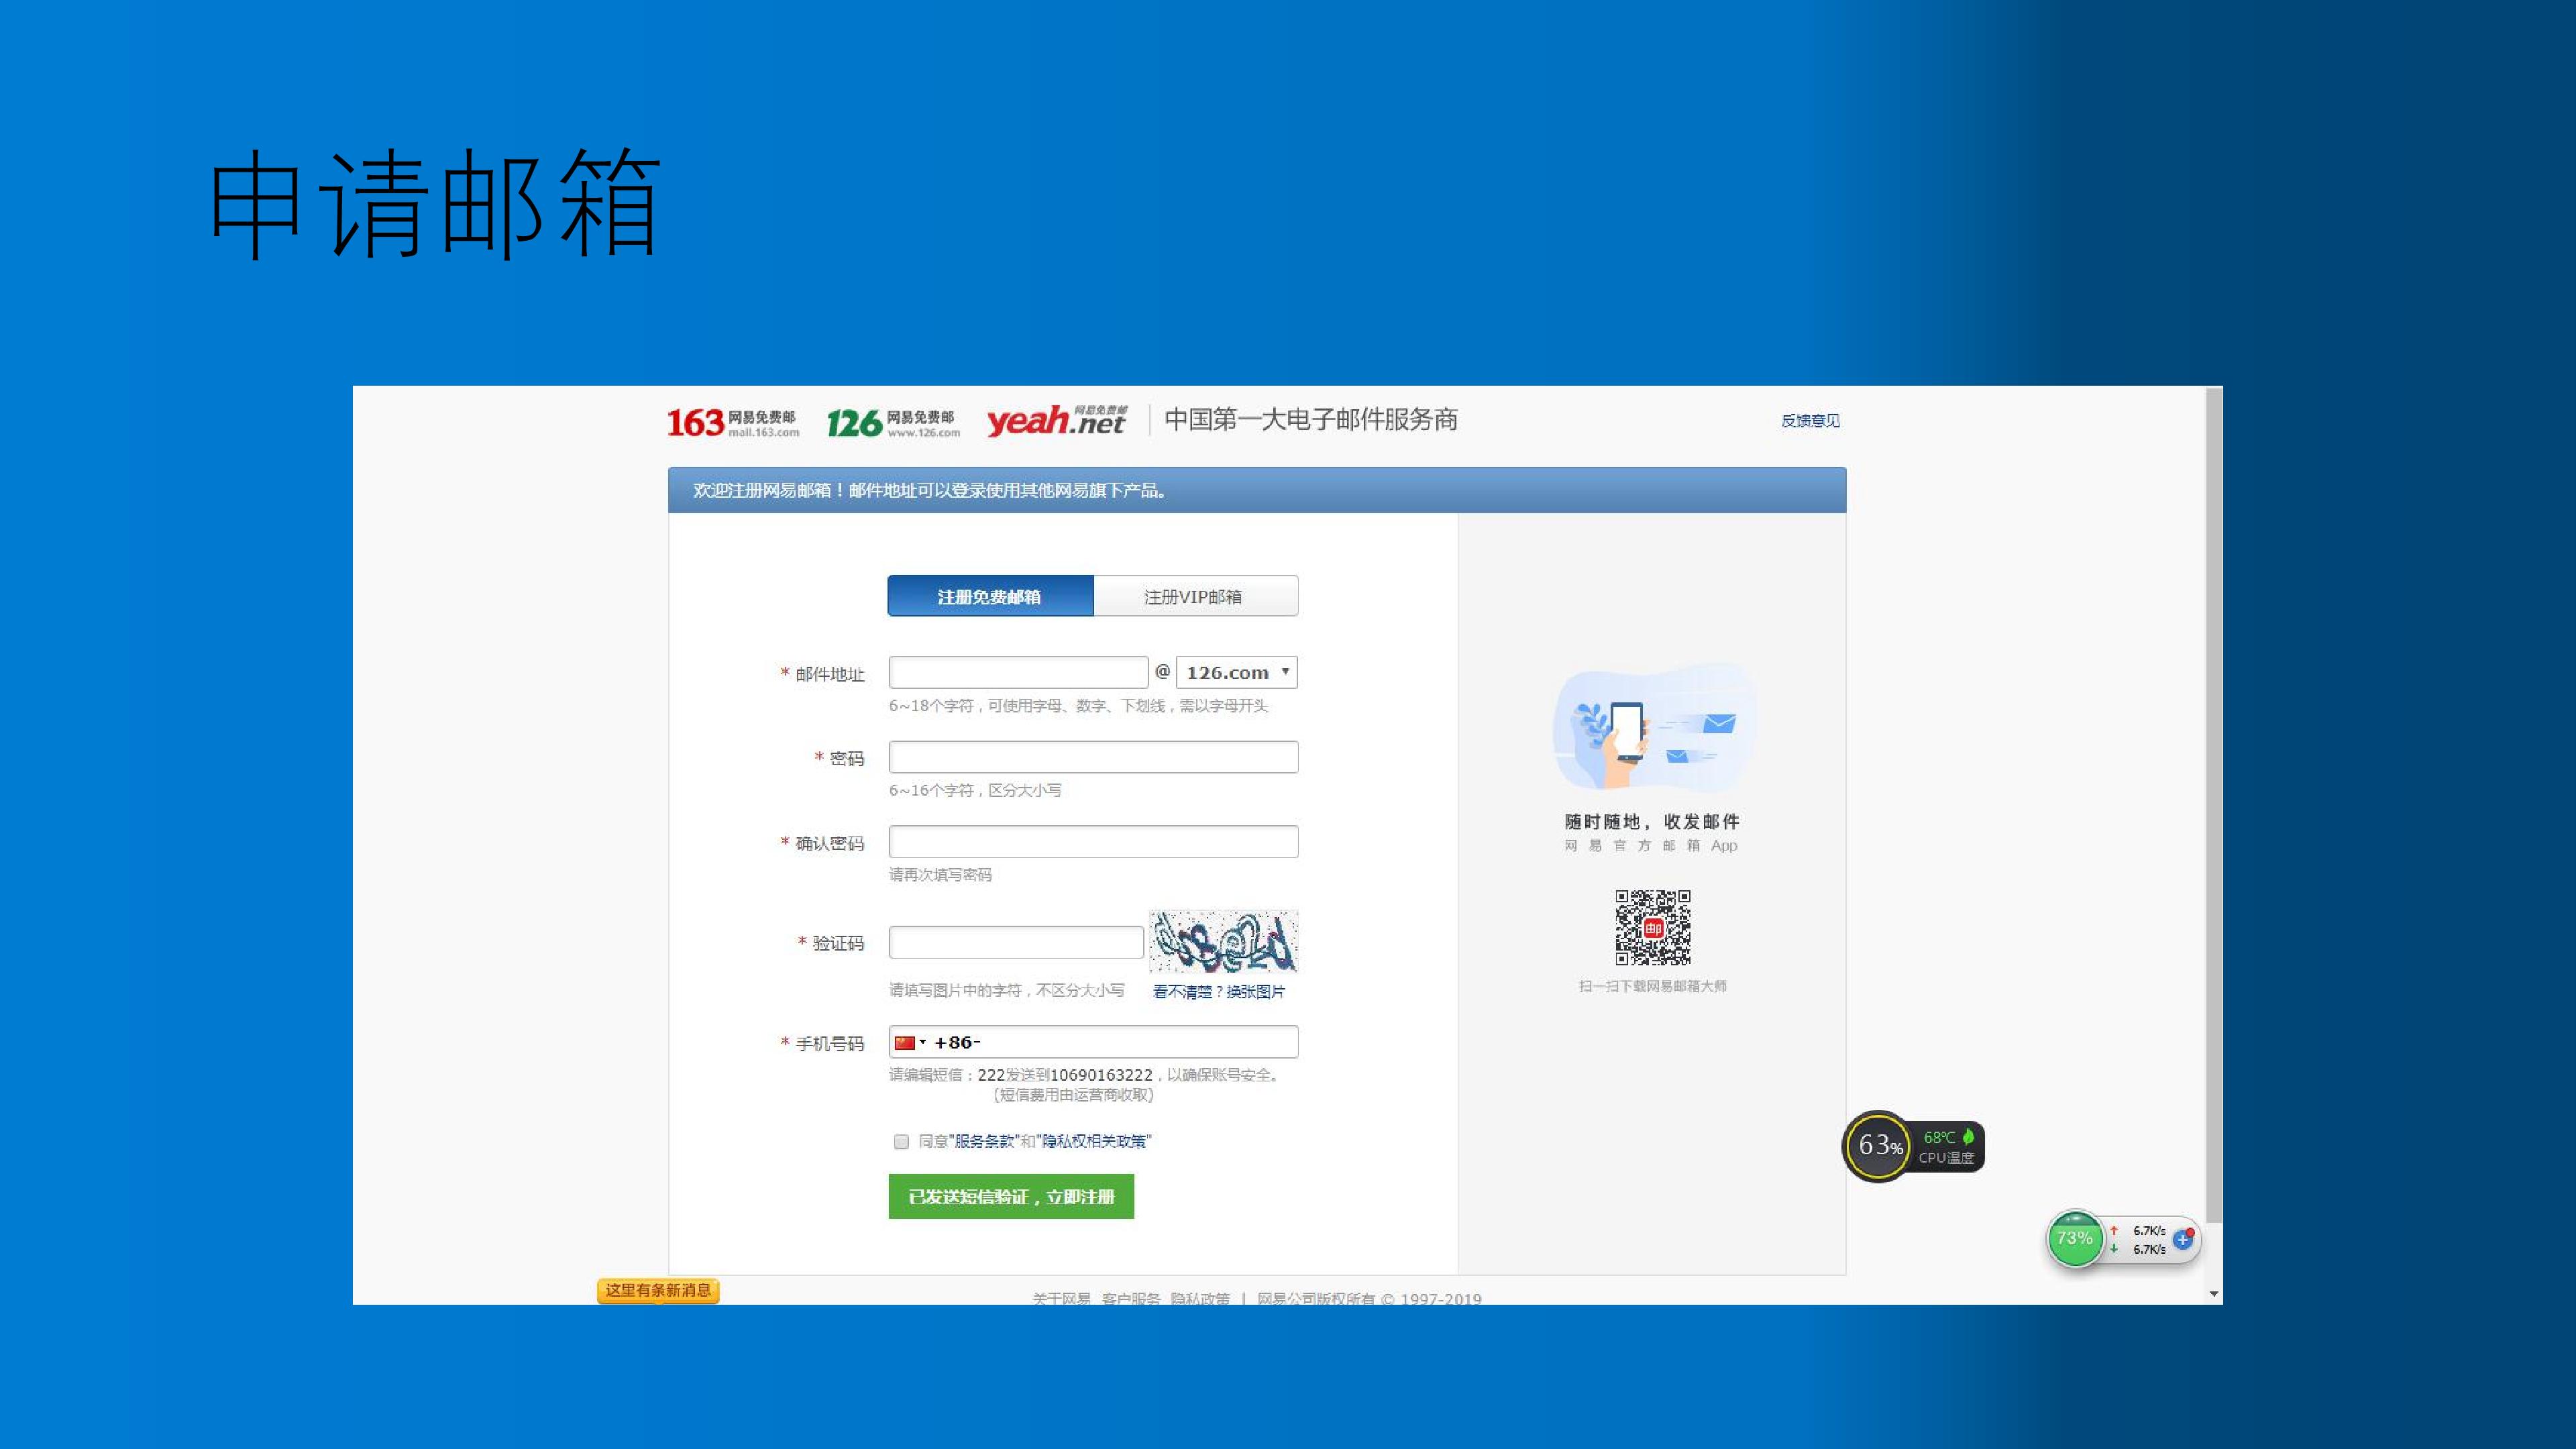This screenshot has width=2576, height=1449.
Task: Click the 126 NetEase free mail logo
Action: [x=893, y=422]
